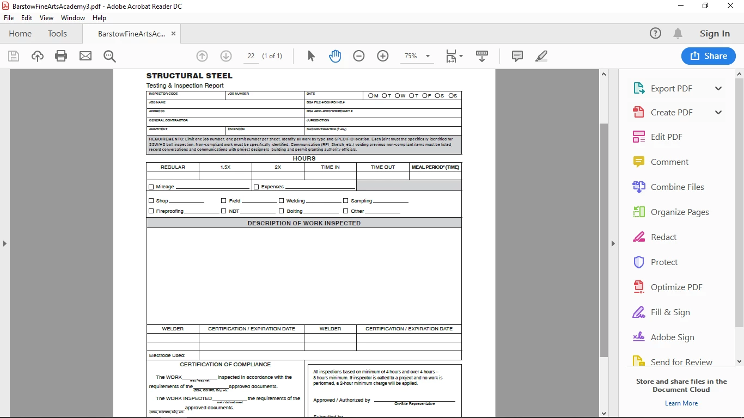Viewport: 744px width, 418px height.
Task: Open Optimize PDF tool
Action: coord(667,287)
